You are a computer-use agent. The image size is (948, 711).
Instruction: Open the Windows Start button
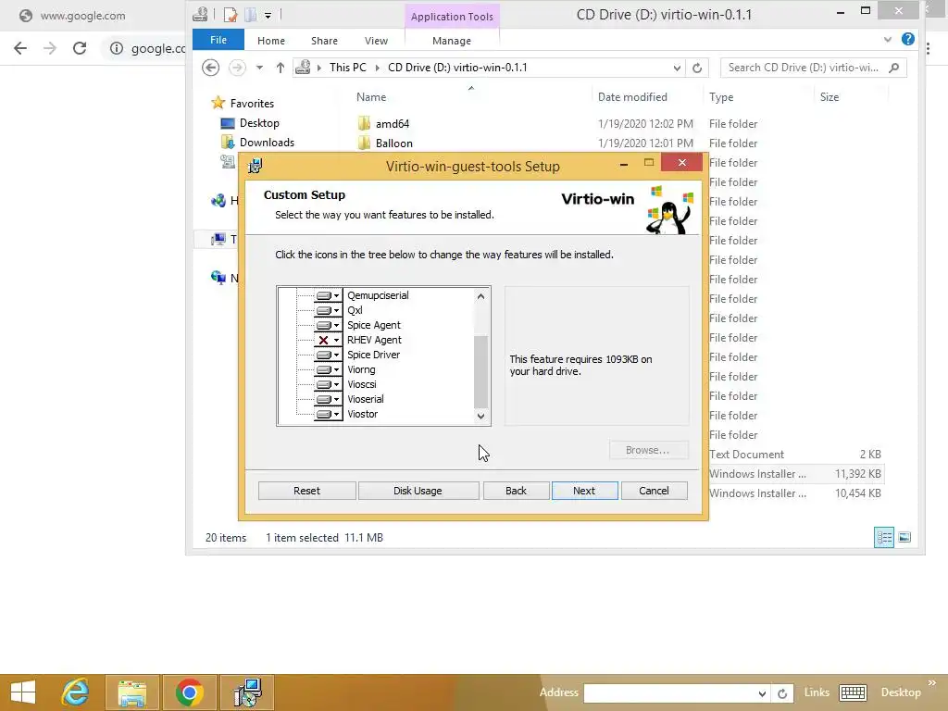click(23, 692)
